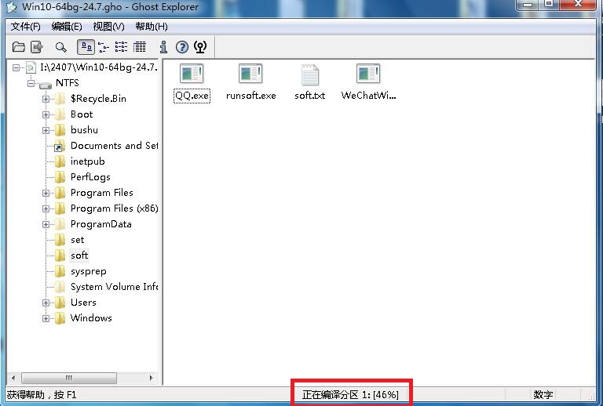Viewport: 603px width, 406px height.
Task: Click the Open image file toolbar icon
Action: coord(19,47)
